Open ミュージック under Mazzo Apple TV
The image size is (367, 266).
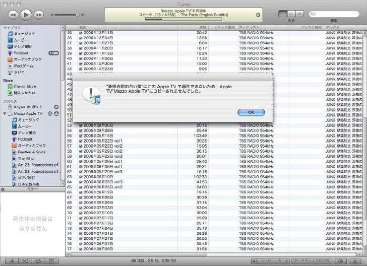pos(28,120)
